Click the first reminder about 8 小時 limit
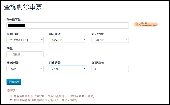The width and height of the screenshot is (170, 105). point(53,96)
